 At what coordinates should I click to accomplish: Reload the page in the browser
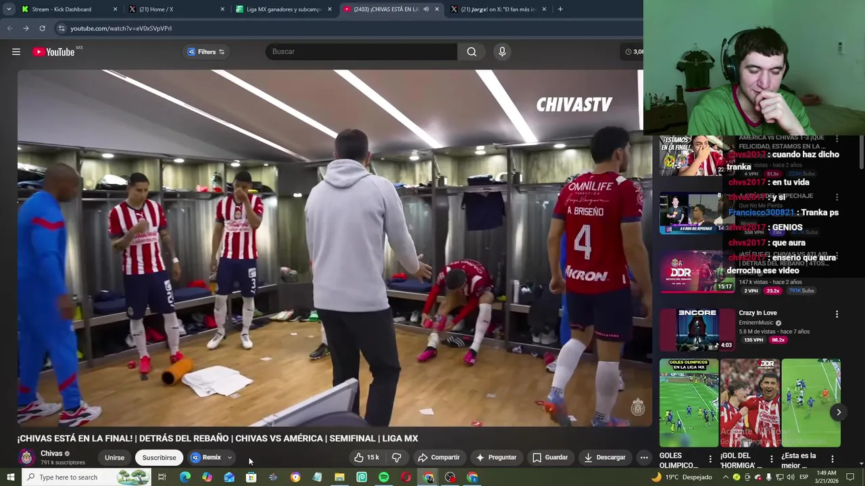pos(42,28)
